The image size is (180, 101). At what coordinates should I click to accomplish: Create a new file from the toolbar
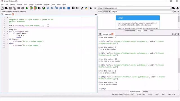[x=2, y=8]
